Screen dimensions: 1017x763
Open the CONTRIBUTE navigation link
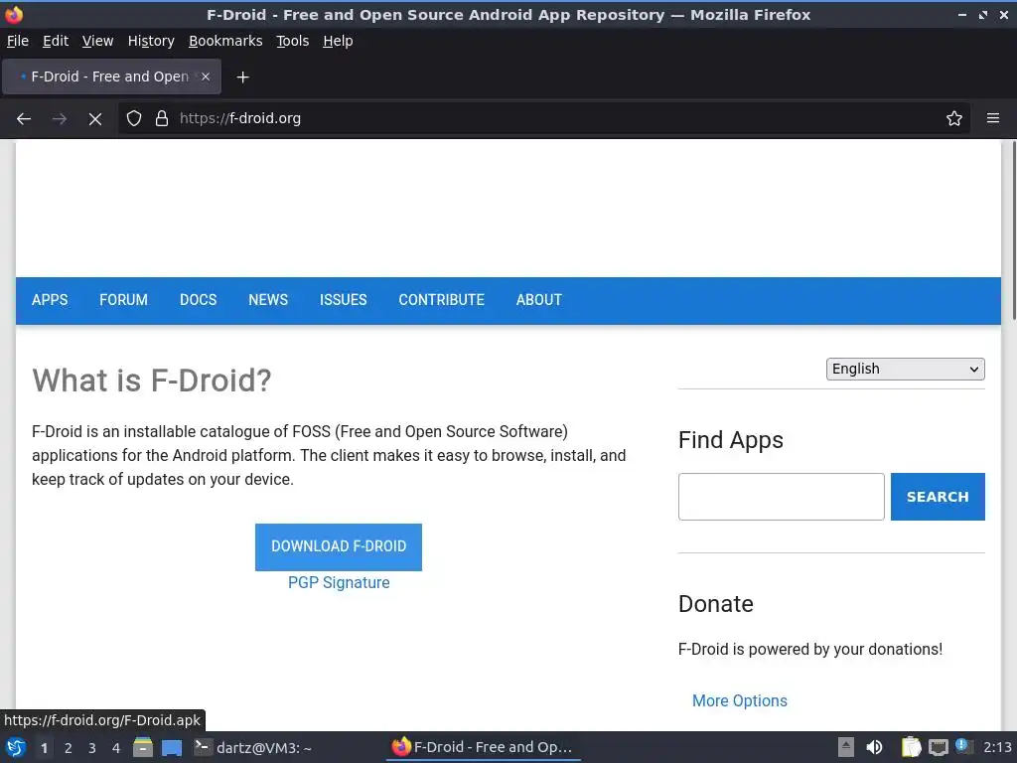tap(441, 300)
